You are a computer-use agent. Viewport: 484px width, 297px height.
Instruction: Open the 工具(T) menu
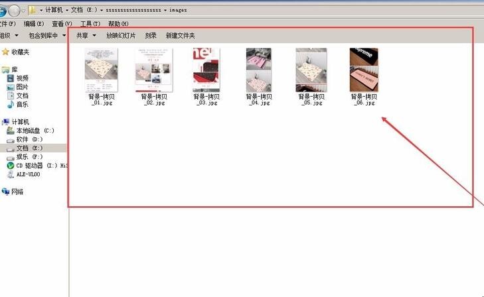(90, 24)
